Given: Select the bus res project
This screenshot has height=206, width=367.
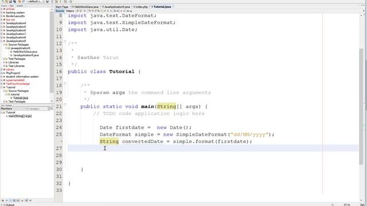Looking at the screenshot, I should 10,19.
